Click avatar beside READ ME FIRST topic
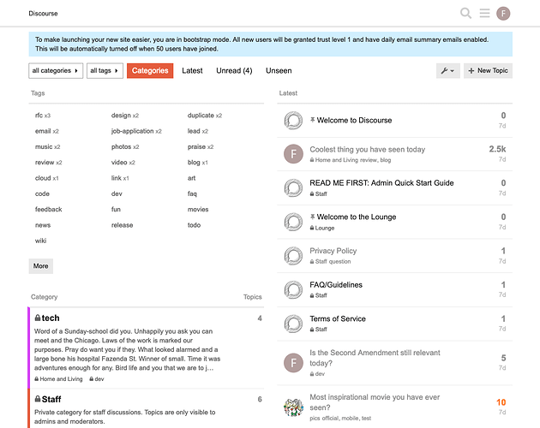Screen dimensions: 540x428 coord(293,187)
